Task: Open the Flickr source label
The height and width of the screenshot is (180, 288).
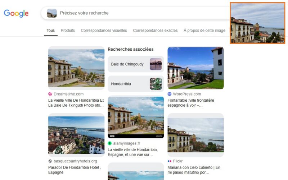Action: point(178,161)
